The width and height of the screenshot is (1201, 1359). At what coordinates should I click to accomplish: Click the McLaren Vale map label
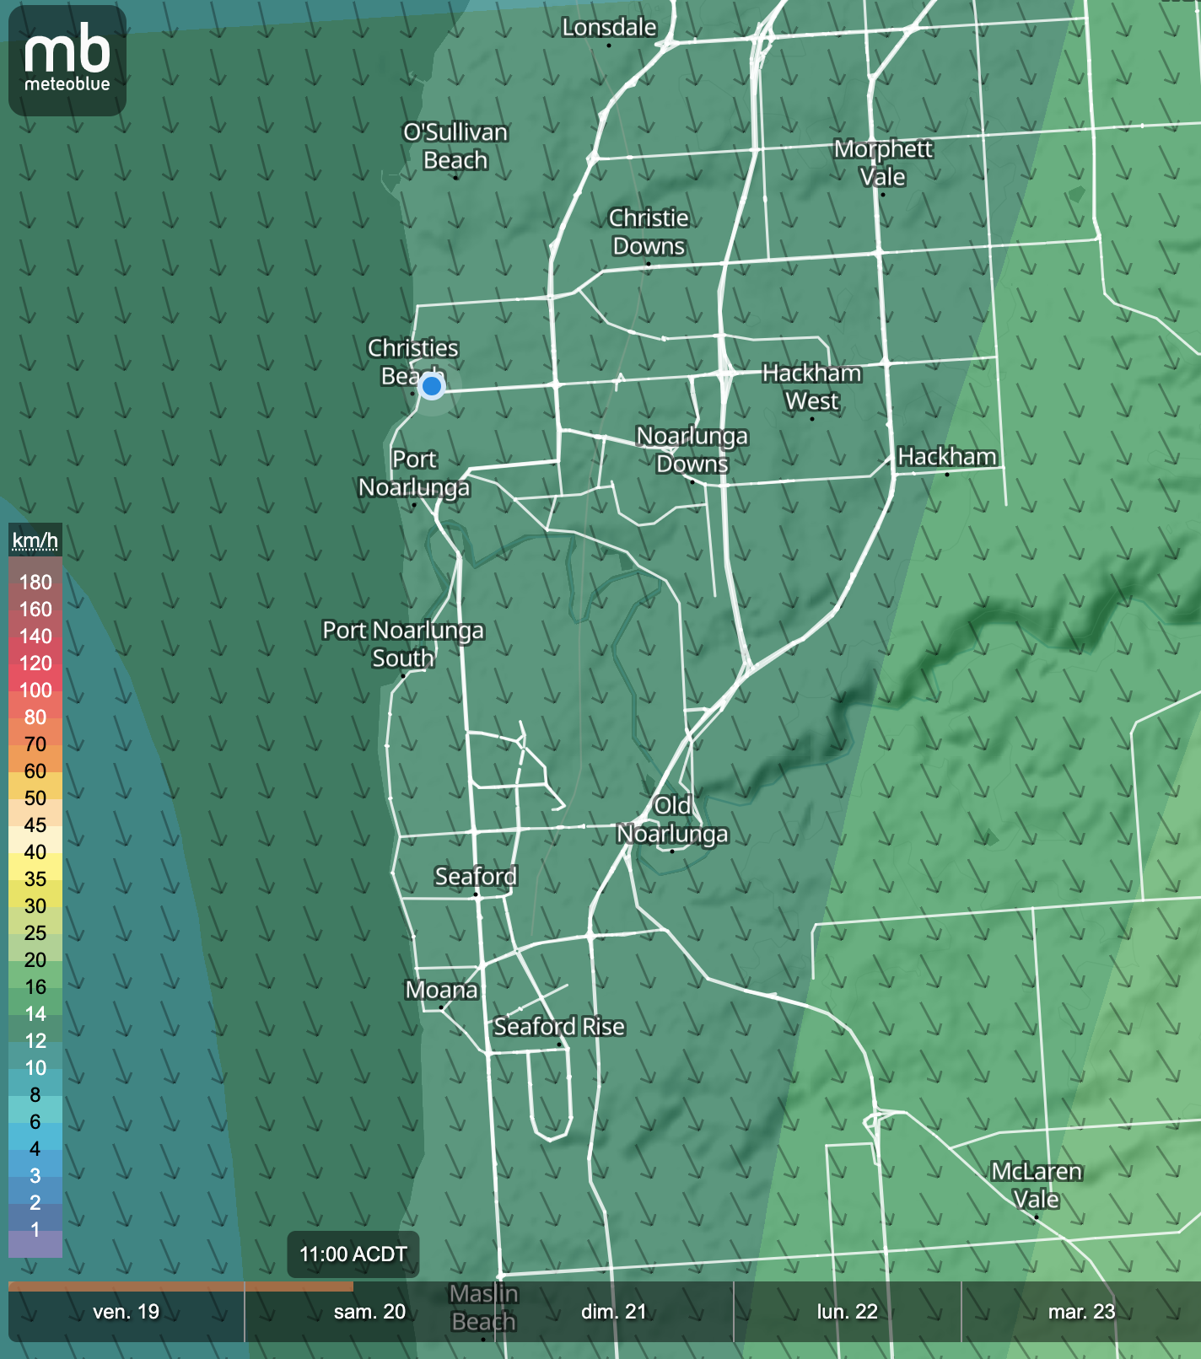pos(1037,1185)
